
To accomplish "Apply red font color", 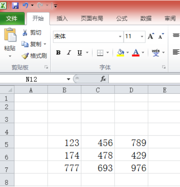I will [136, 53].
